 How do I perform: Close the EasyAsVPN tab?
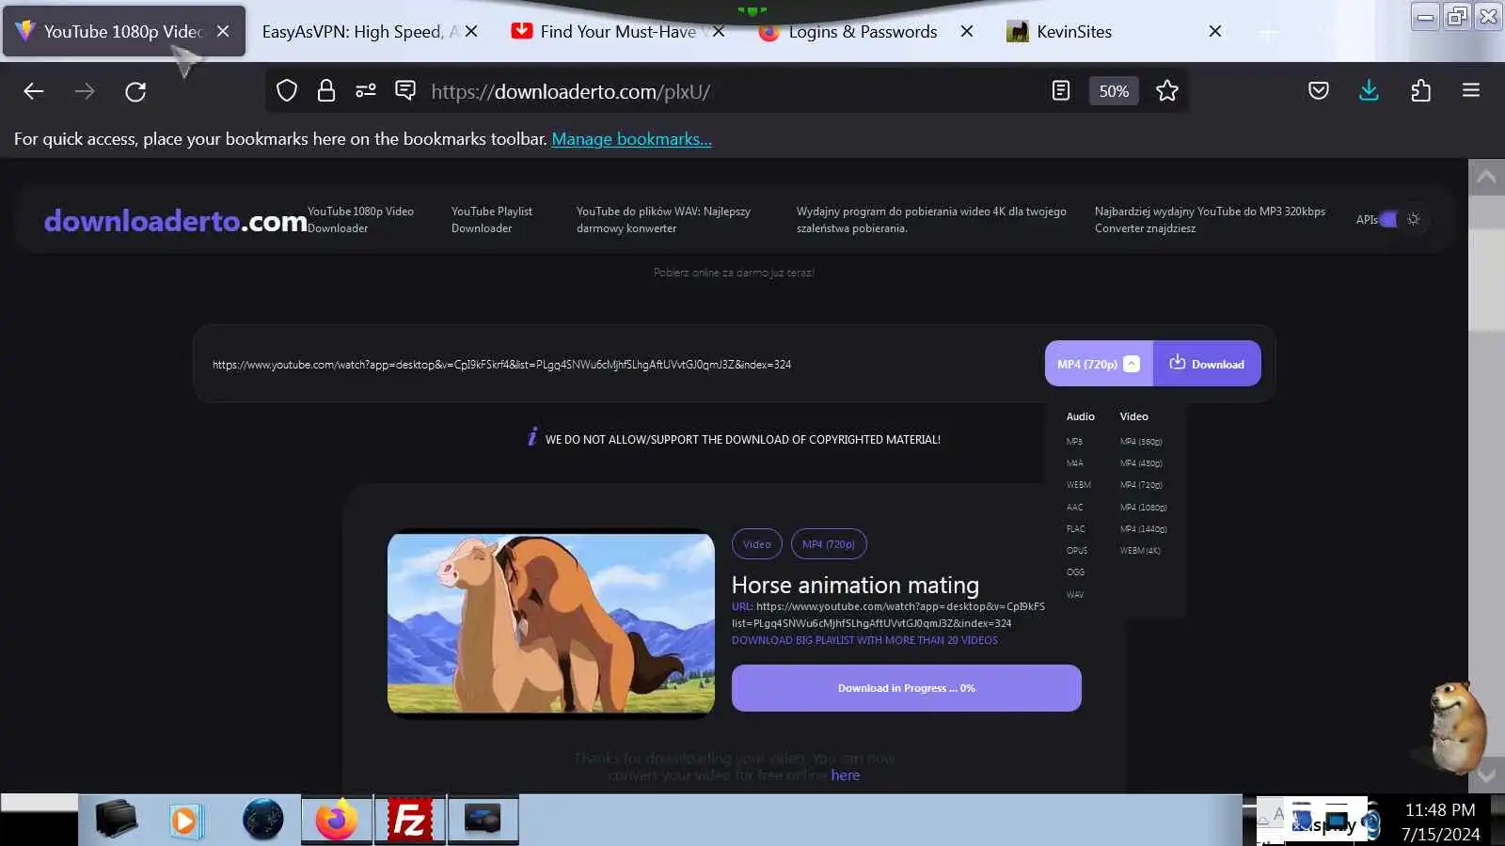[471, 31]
